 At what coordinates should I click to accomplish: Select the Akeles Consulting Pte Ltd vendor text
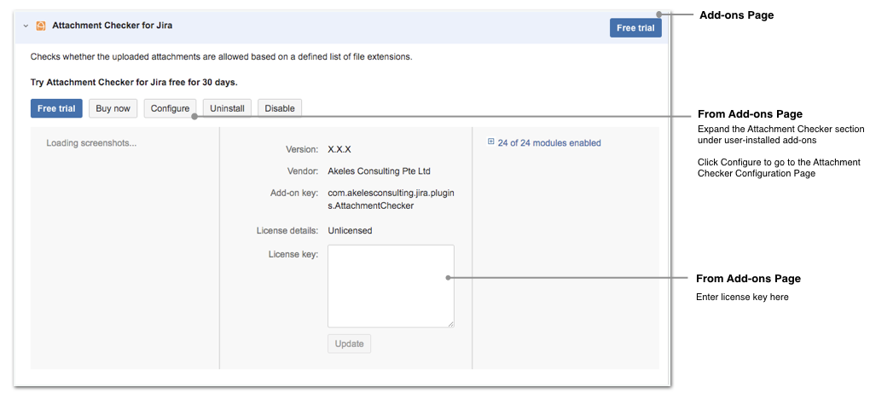(379, 171)
